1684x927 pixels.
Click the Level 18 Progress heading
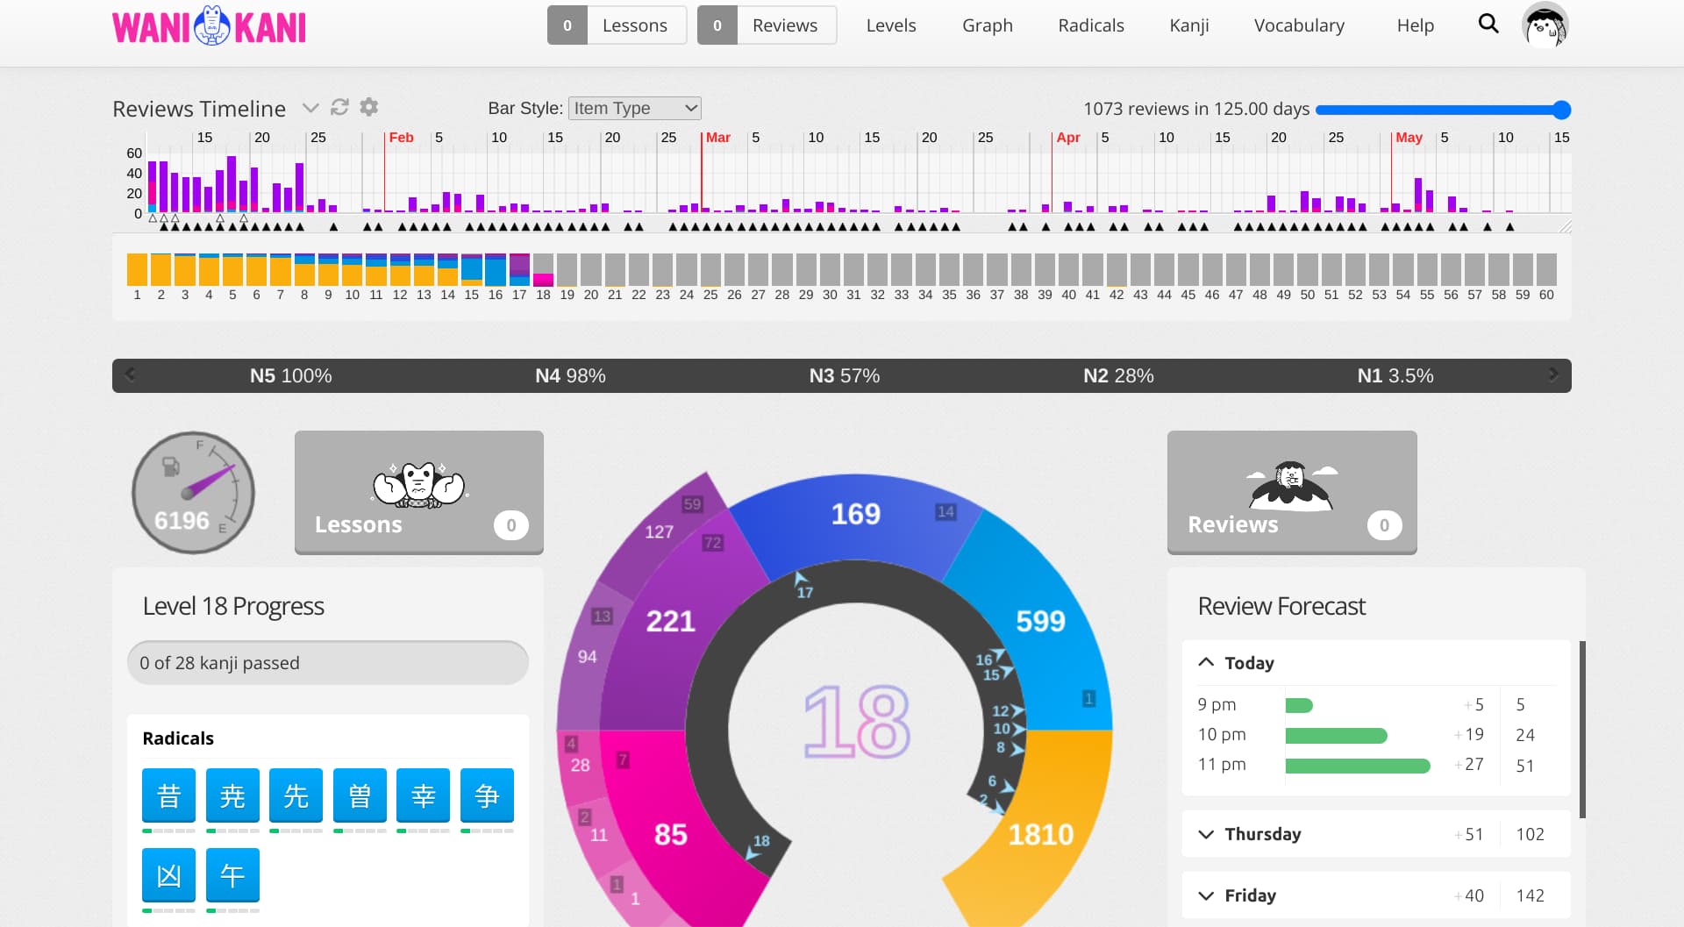pyautogui.click(x=233, y=606)
